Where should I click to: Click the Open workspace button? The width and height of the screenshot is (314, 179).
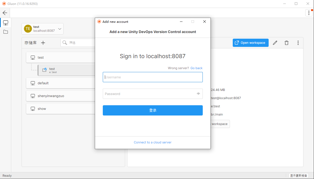tap(250, 43)
